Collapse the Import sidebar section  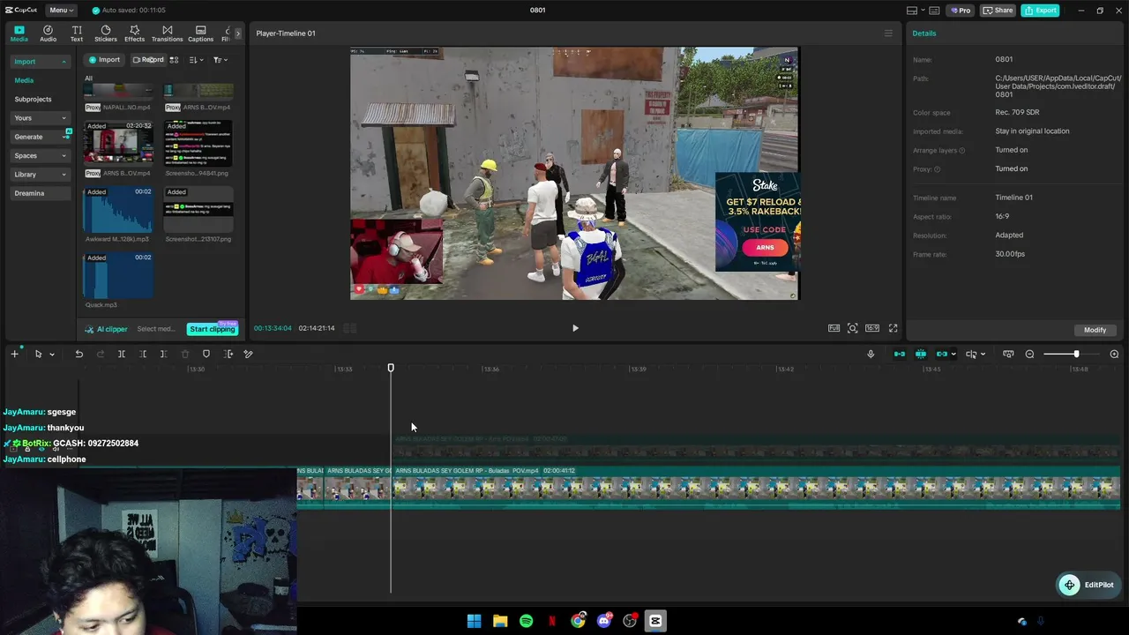pyautogui.click(x=41, y=62)
